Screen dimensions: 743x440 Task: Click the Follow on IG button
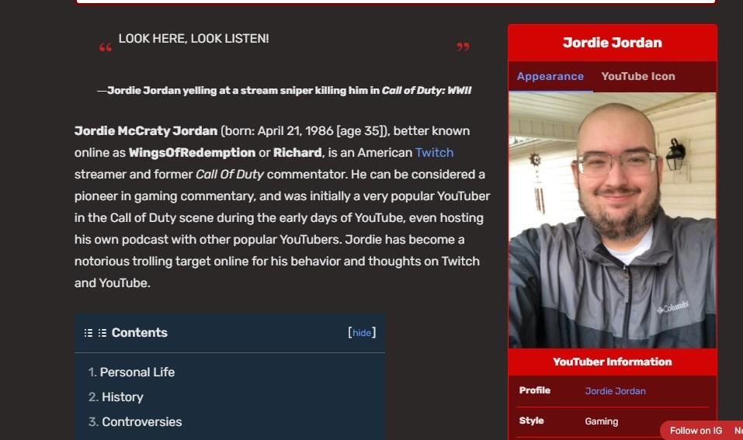click(696, 431)
